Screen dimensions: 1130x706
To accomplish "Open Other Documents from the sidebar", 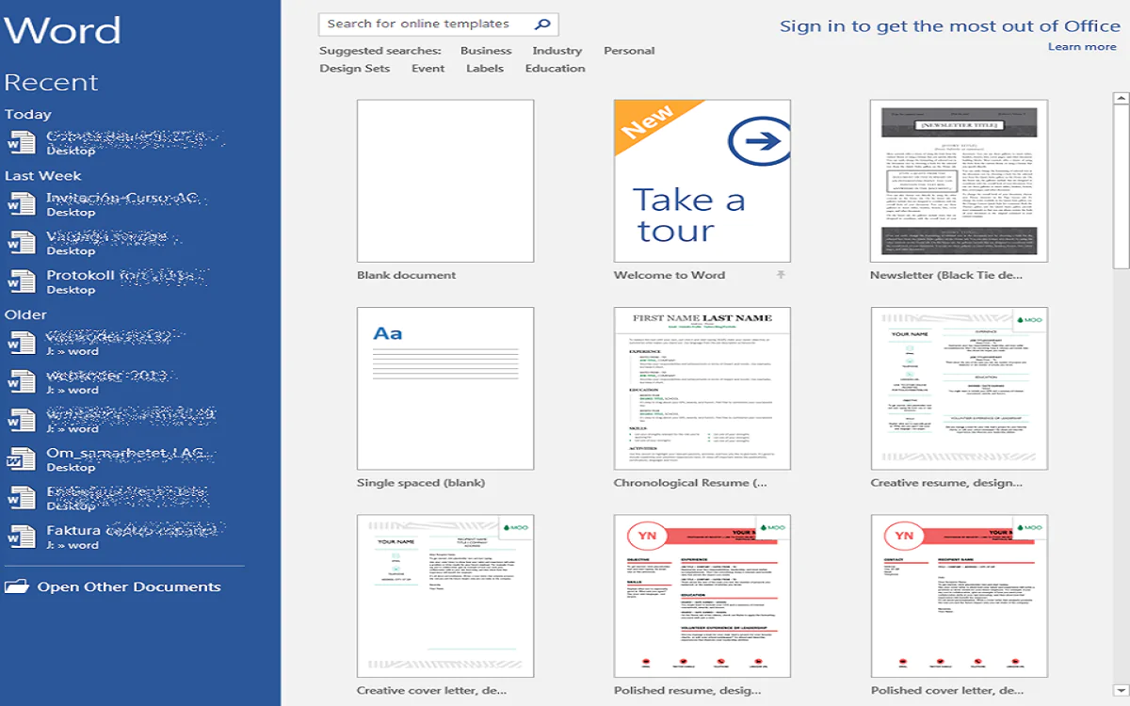I will (113, 586).
